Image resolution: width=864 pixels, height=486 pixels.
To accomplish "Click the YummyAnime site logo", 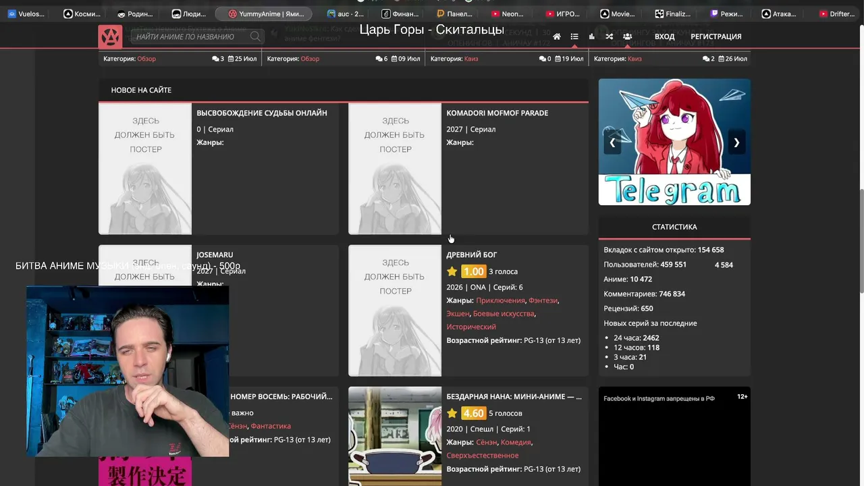I will click(x=110, y=36).
